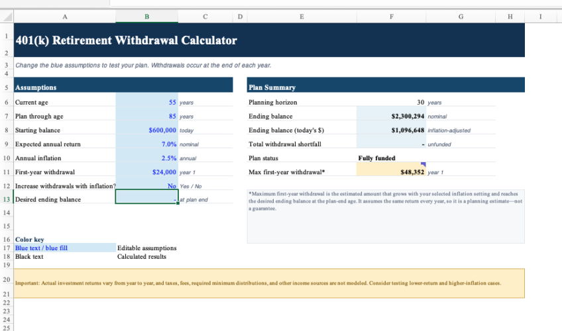
Task: Click the 'Planning horizon' label
Action: [273, 103]
